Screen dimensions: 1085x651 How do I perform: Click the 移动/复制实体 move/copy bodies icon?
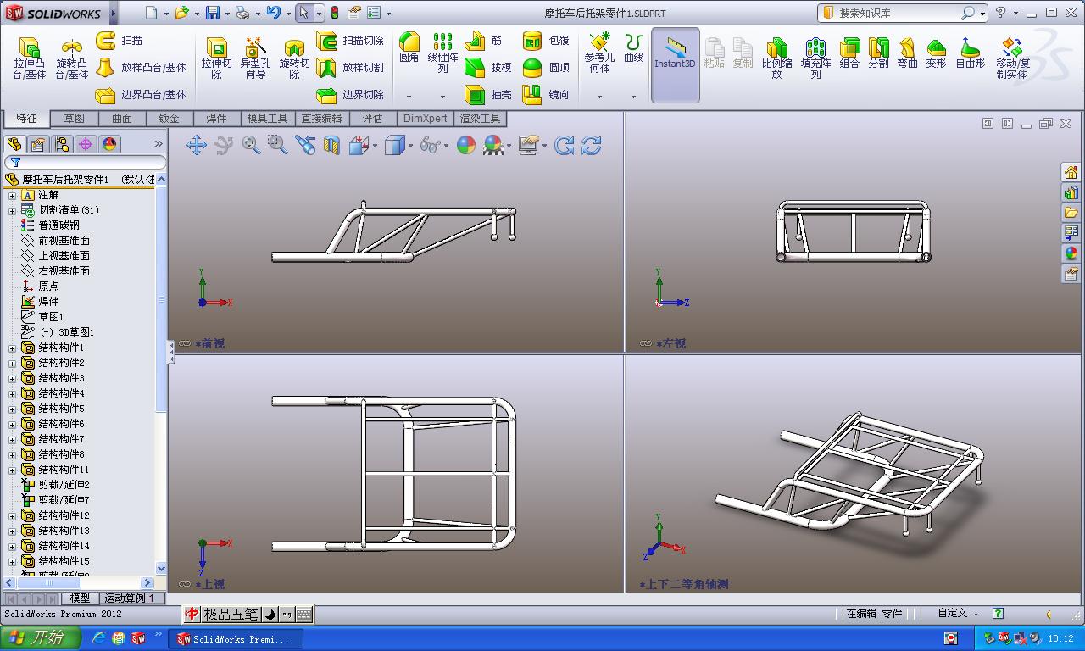(1013, 58)
